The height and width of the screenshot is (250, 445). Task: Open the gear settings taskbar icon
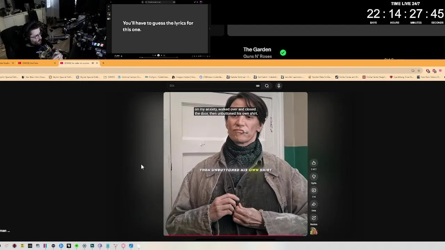click(x=84, y=246)
